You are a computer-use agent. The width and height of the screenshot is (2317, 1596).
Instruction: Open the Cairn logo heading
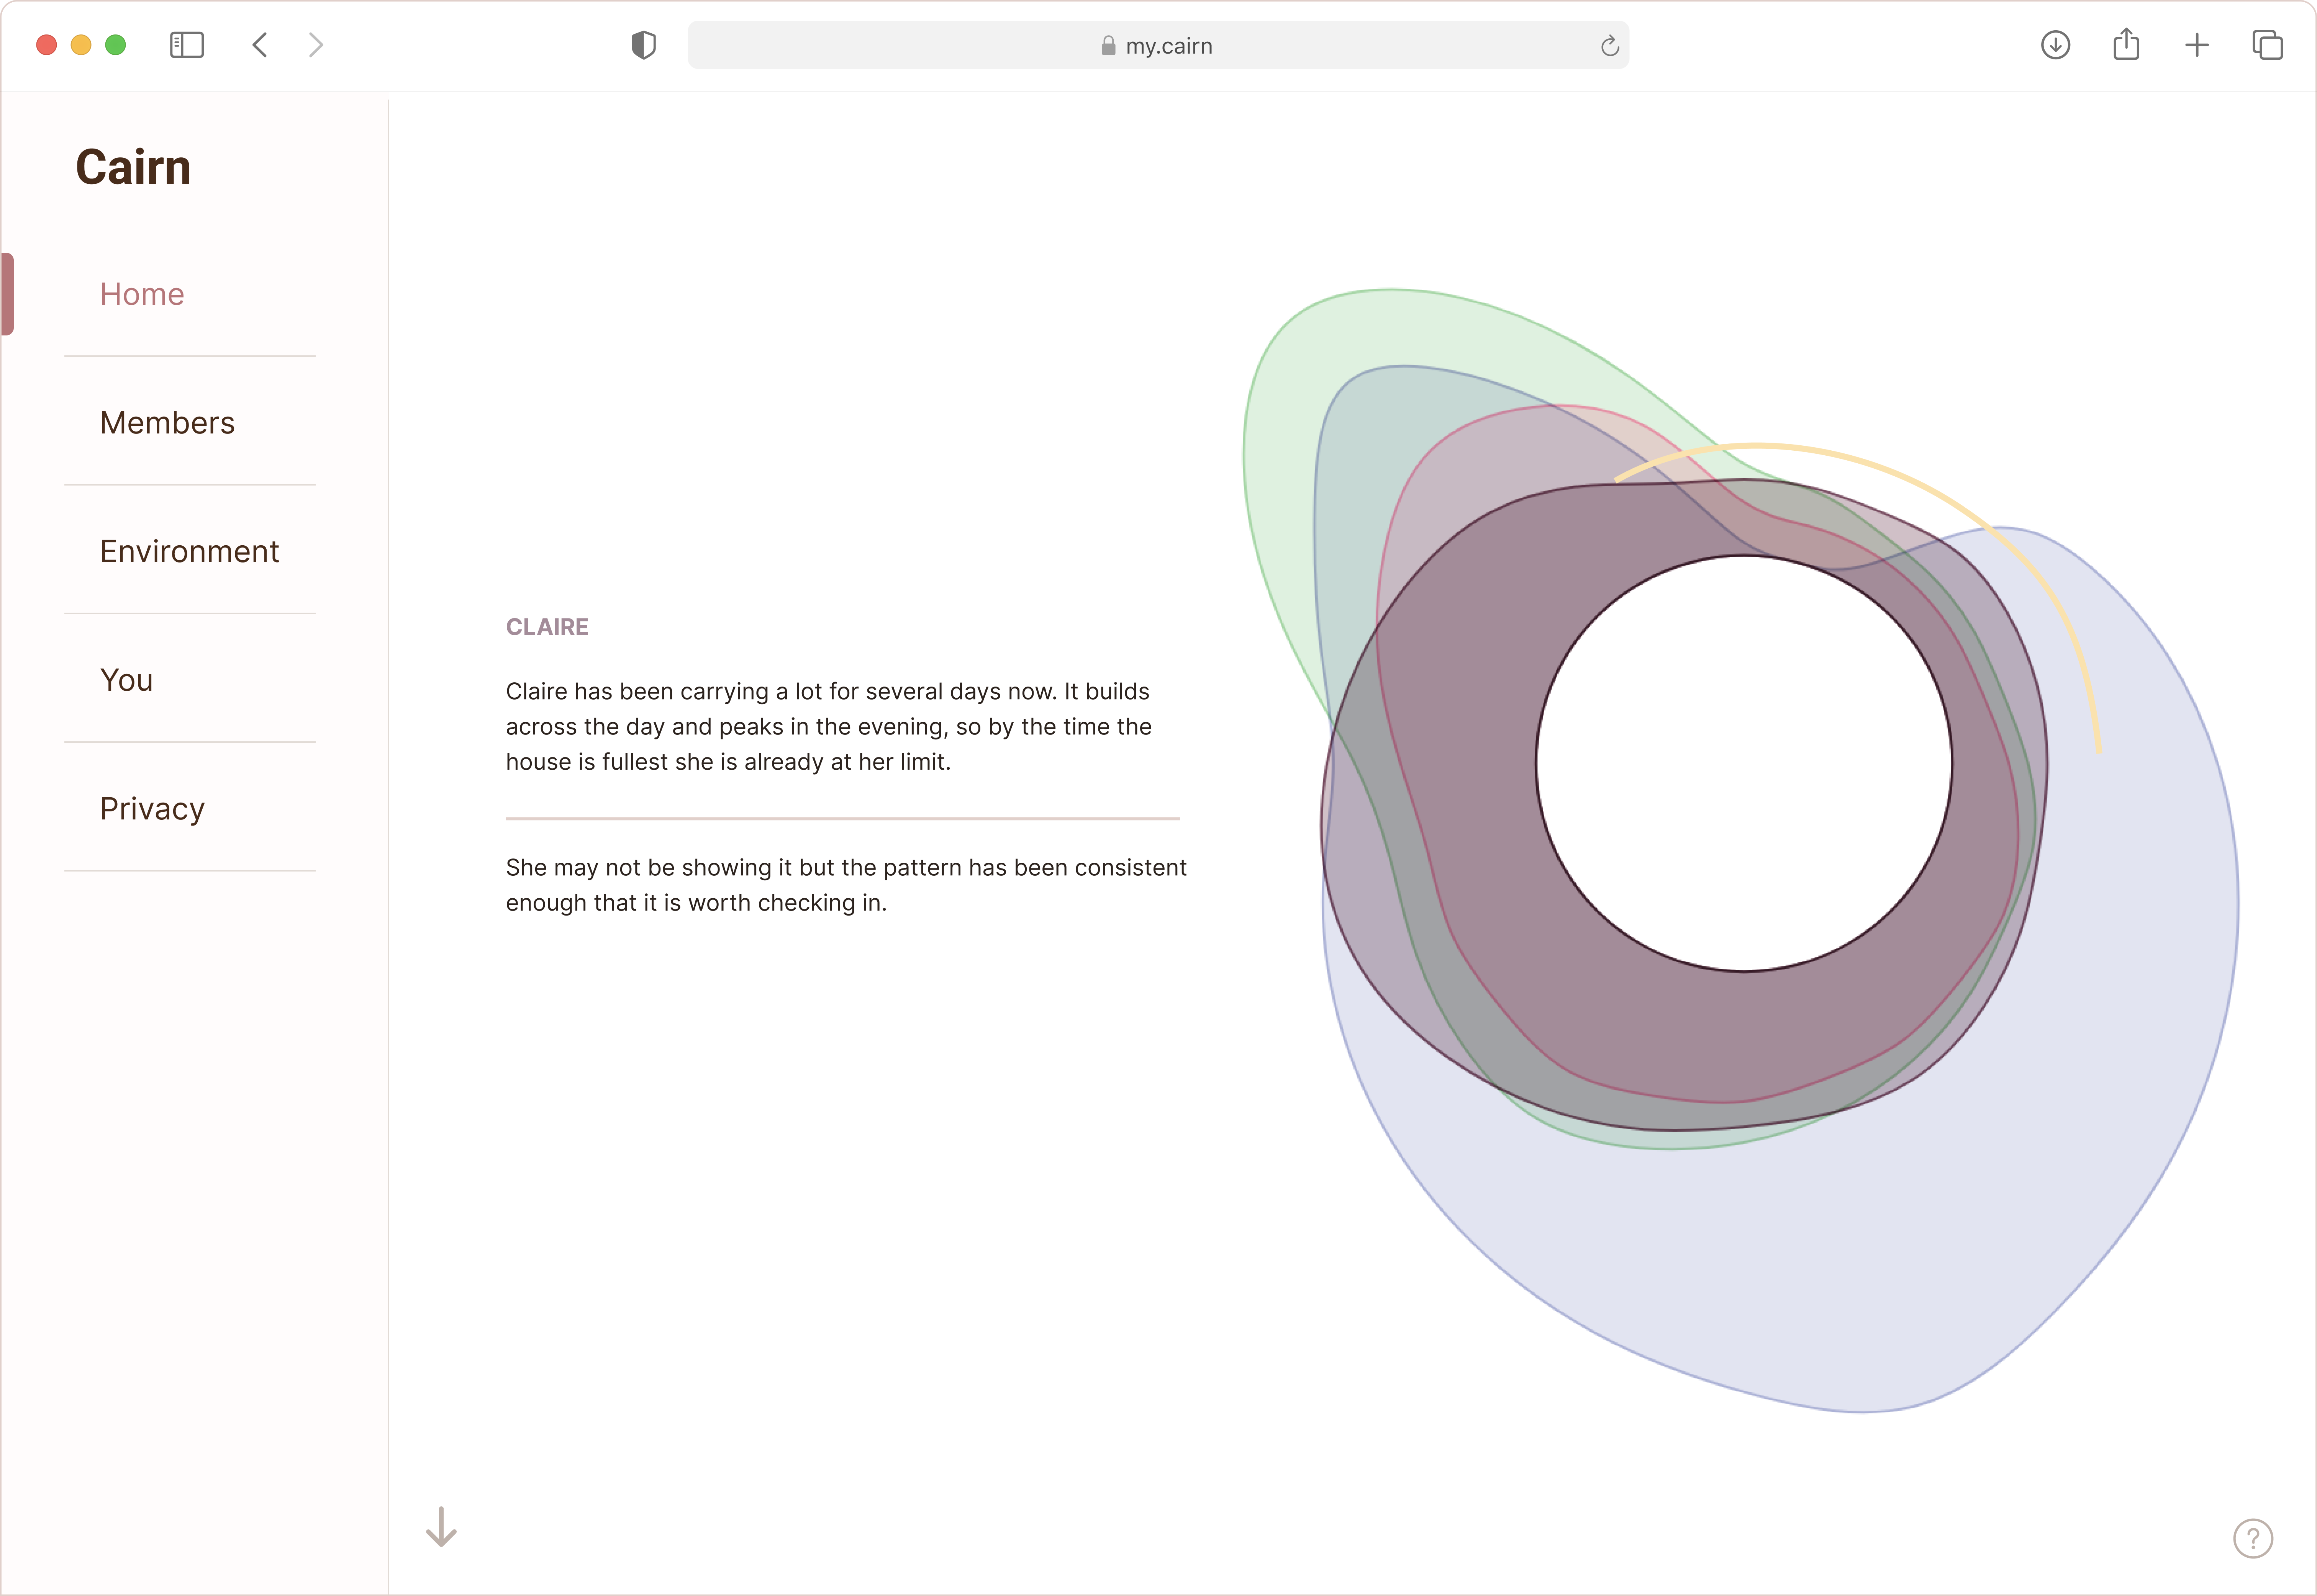[133, 167]
